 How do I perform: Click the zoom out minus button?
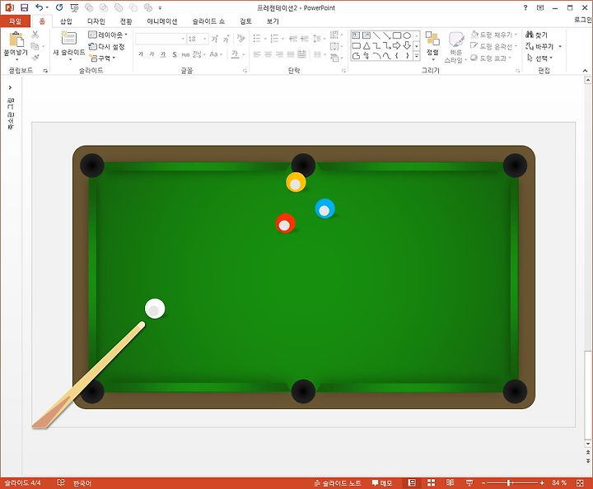(483, 483)
